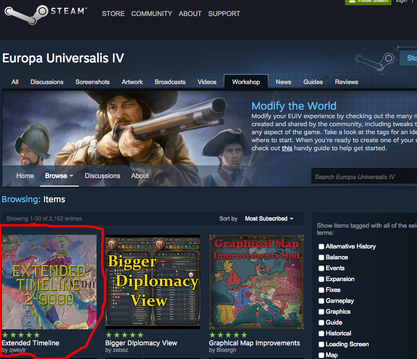This screenshot has height=359, width=417.
Task: Click the Install Steam button
Action: (368, 1)
